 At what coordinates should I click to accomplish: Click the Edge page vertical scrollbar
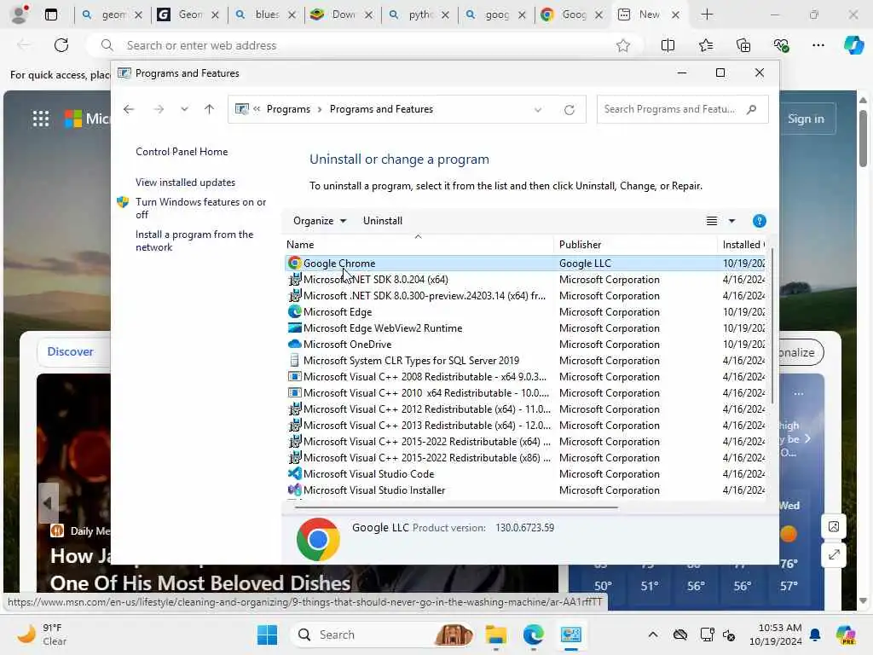pyautogui.click(x=863, y=138)
